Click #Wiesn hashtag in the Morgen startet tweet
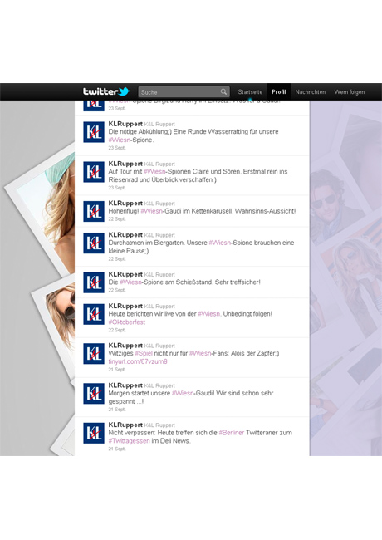382x540 pixels. [x=183, y=393]
